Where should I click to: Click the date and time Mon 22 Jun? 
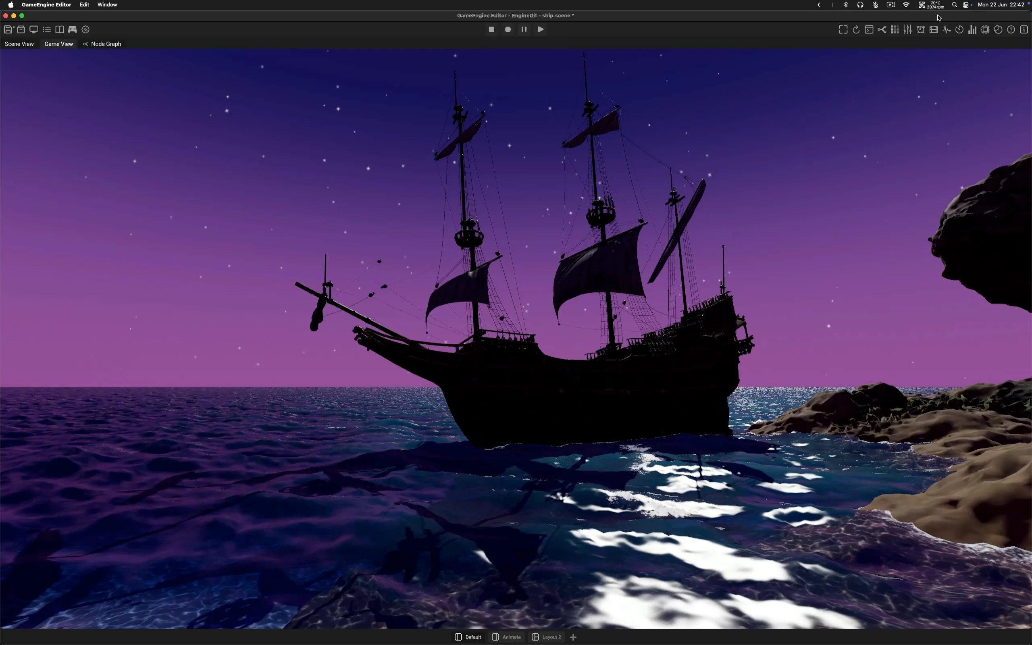point(1001,5)
